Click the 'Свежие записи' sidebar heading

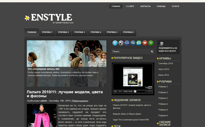(165, 123)
